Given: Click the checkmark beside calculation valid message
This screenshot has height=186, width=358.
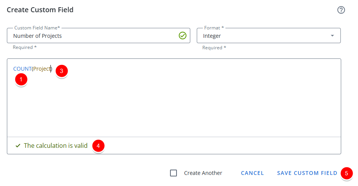Looking at the screenshot, I should click(18, 146).
